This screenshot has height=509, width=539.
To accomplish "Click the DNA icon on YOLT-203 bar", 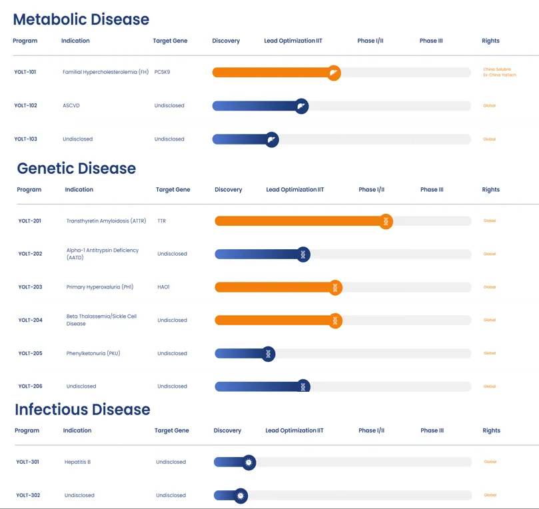I will [335, 287].
